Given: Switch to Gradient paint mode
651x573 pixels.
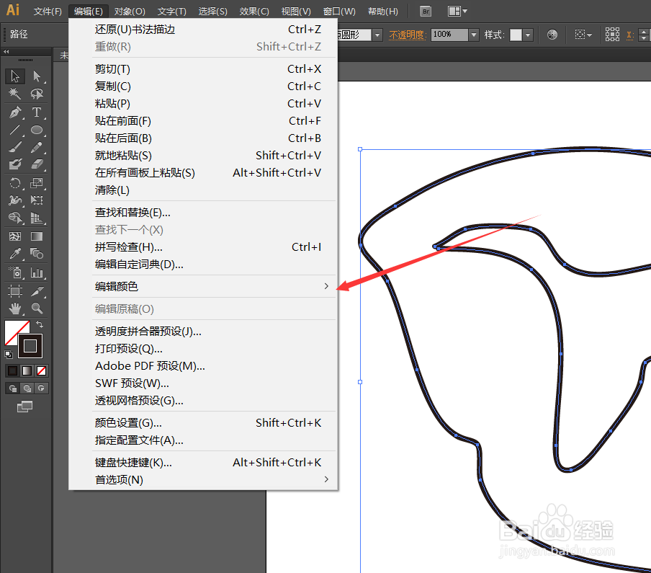Looking at the screenshot, I should tap(27, 370).
